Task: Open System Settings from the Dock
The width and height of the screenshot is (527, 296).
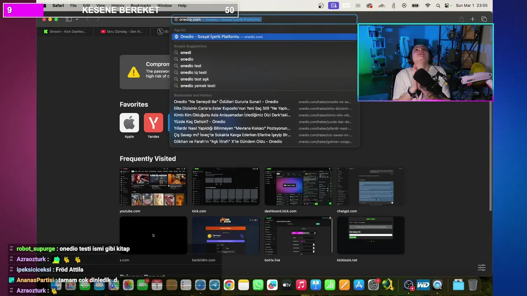Action: tap(373, 285)
